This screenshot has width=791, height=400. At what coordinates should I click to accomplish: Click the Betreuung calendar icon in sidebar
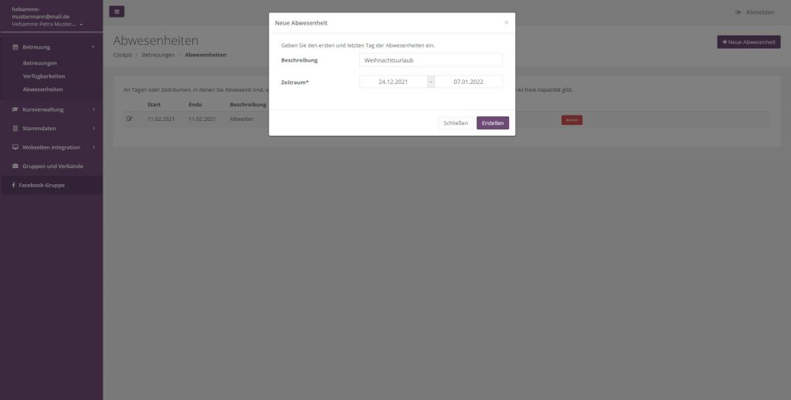pyautogui.click(x=15, y=47)
